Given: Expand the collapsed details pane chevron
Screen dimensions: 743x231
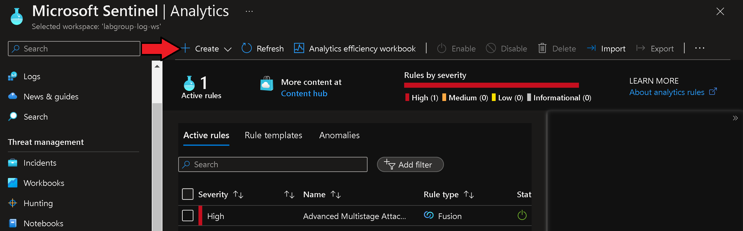Looking at the screenshot, I should (735, 118).
